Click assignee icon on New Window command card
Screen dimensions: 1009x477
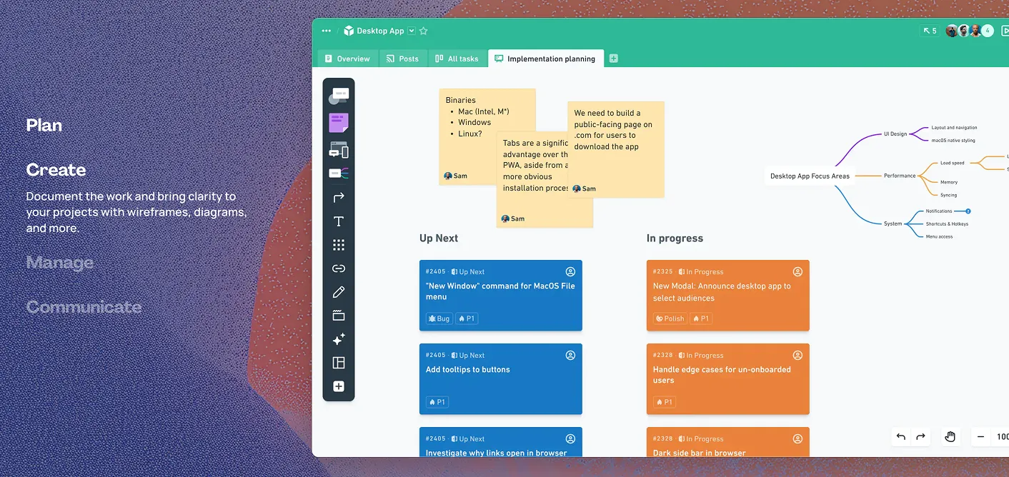tap(570, 271)
